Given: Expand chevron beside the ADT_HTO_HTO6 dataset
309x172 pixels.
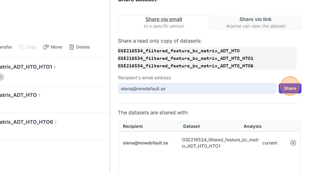Looking at the screenshot, I should pyautogui.click(x=56, y=122).
